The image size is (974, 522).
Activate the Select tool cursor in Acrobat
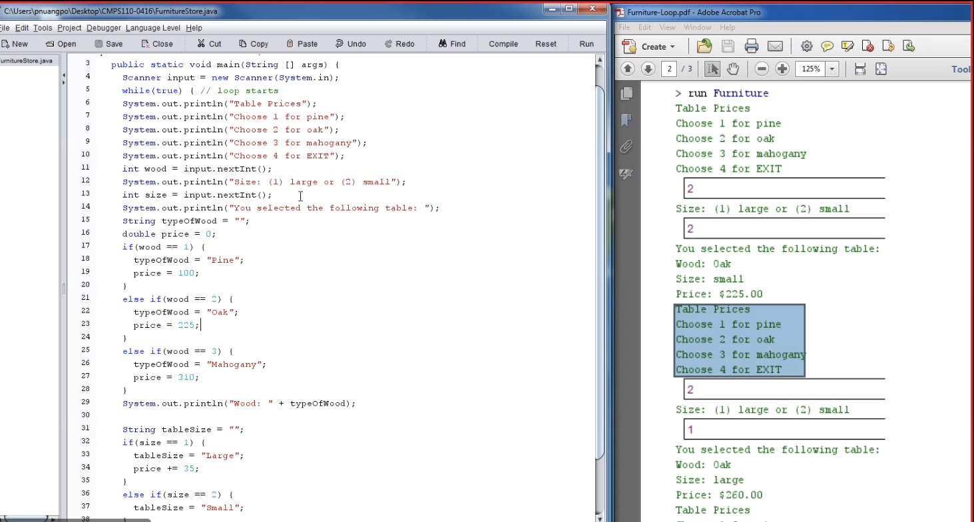(712, 69)
